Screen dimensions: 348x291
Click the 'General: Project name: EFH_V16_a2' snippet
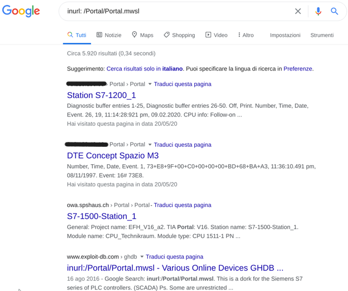coord(182,231)
